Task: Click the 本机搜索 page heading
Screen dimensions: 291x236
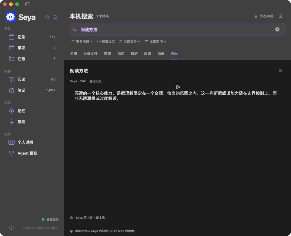Action: point(81,16)
